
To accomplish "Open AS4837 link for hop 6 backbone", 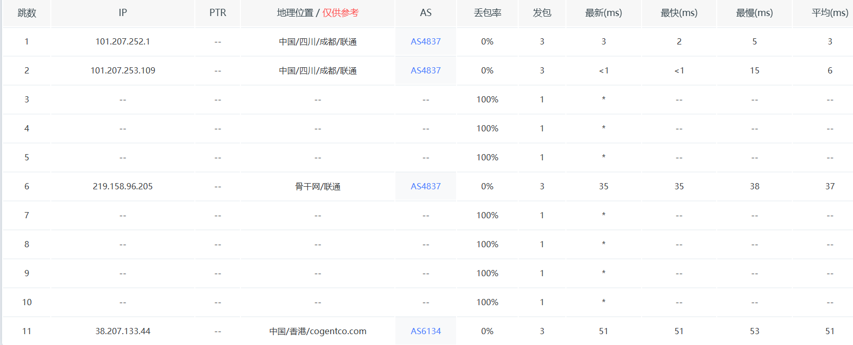I will point(425,186).
